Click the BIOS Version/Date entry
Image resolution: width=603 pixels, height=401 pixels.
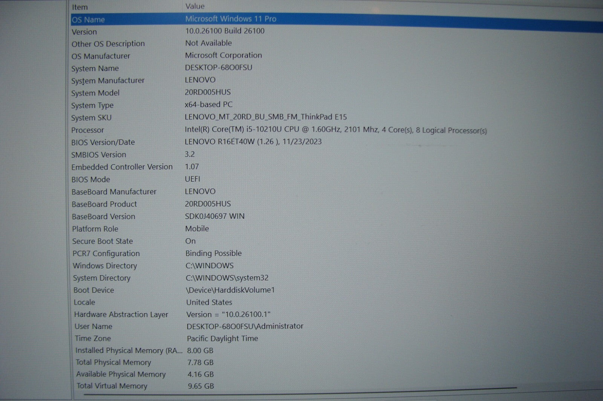pyautogui.click(x=103, y=142)
